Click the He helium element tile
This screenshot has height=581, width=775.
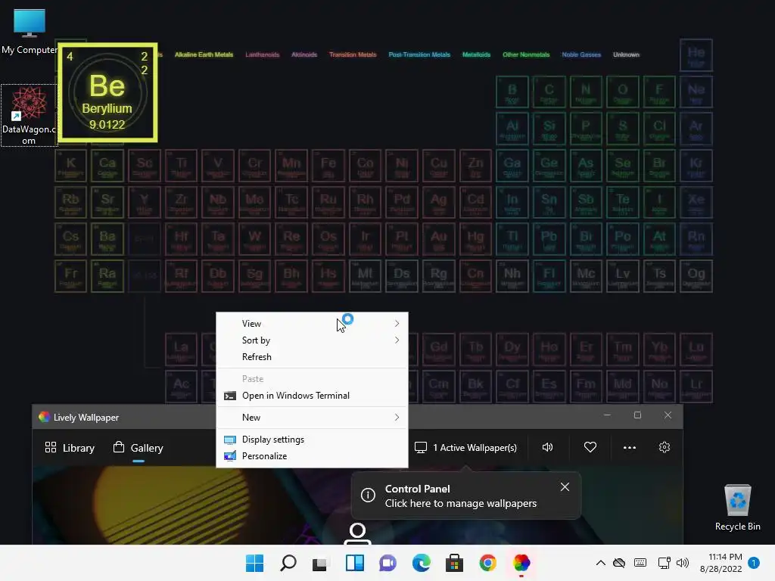[696, 55]
